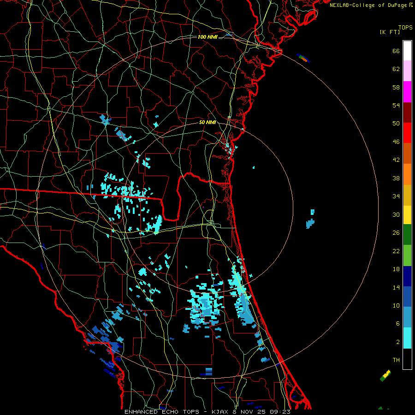This screenshot has width=415, height=415.
Task: Click legend value 66
Action: [x=396, y=51]
